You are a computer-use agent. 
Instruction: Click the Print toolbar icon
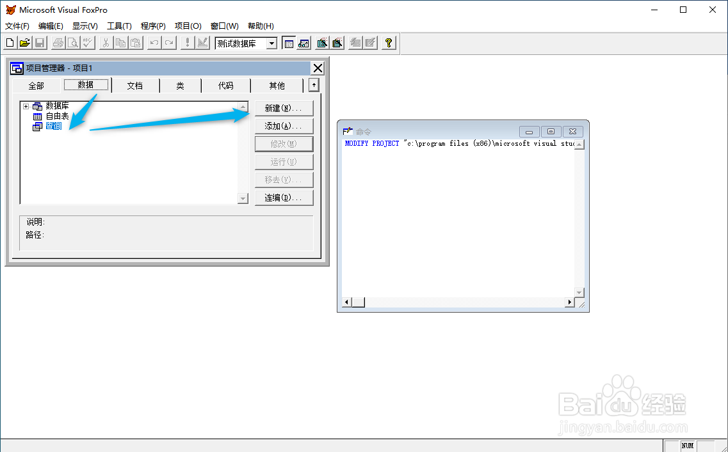click(58, 43)
